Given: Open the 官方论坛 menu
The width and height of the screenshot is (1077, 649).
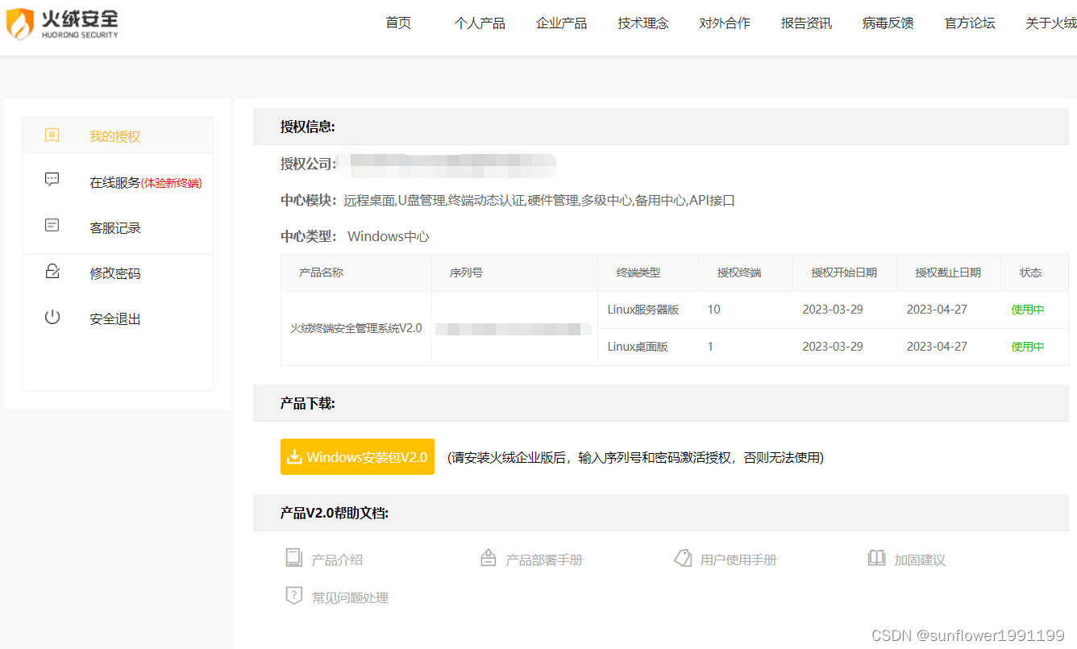Looking at the screenshot, I should point(970,23).
